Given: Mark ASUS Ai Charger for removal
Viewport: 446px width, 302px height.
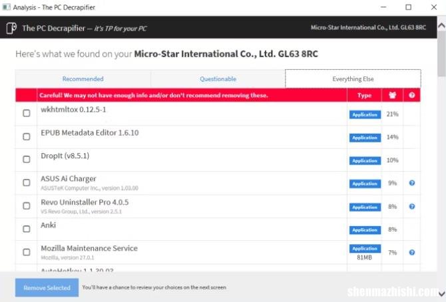Looking at the screenshot, I should coord(27,182).
